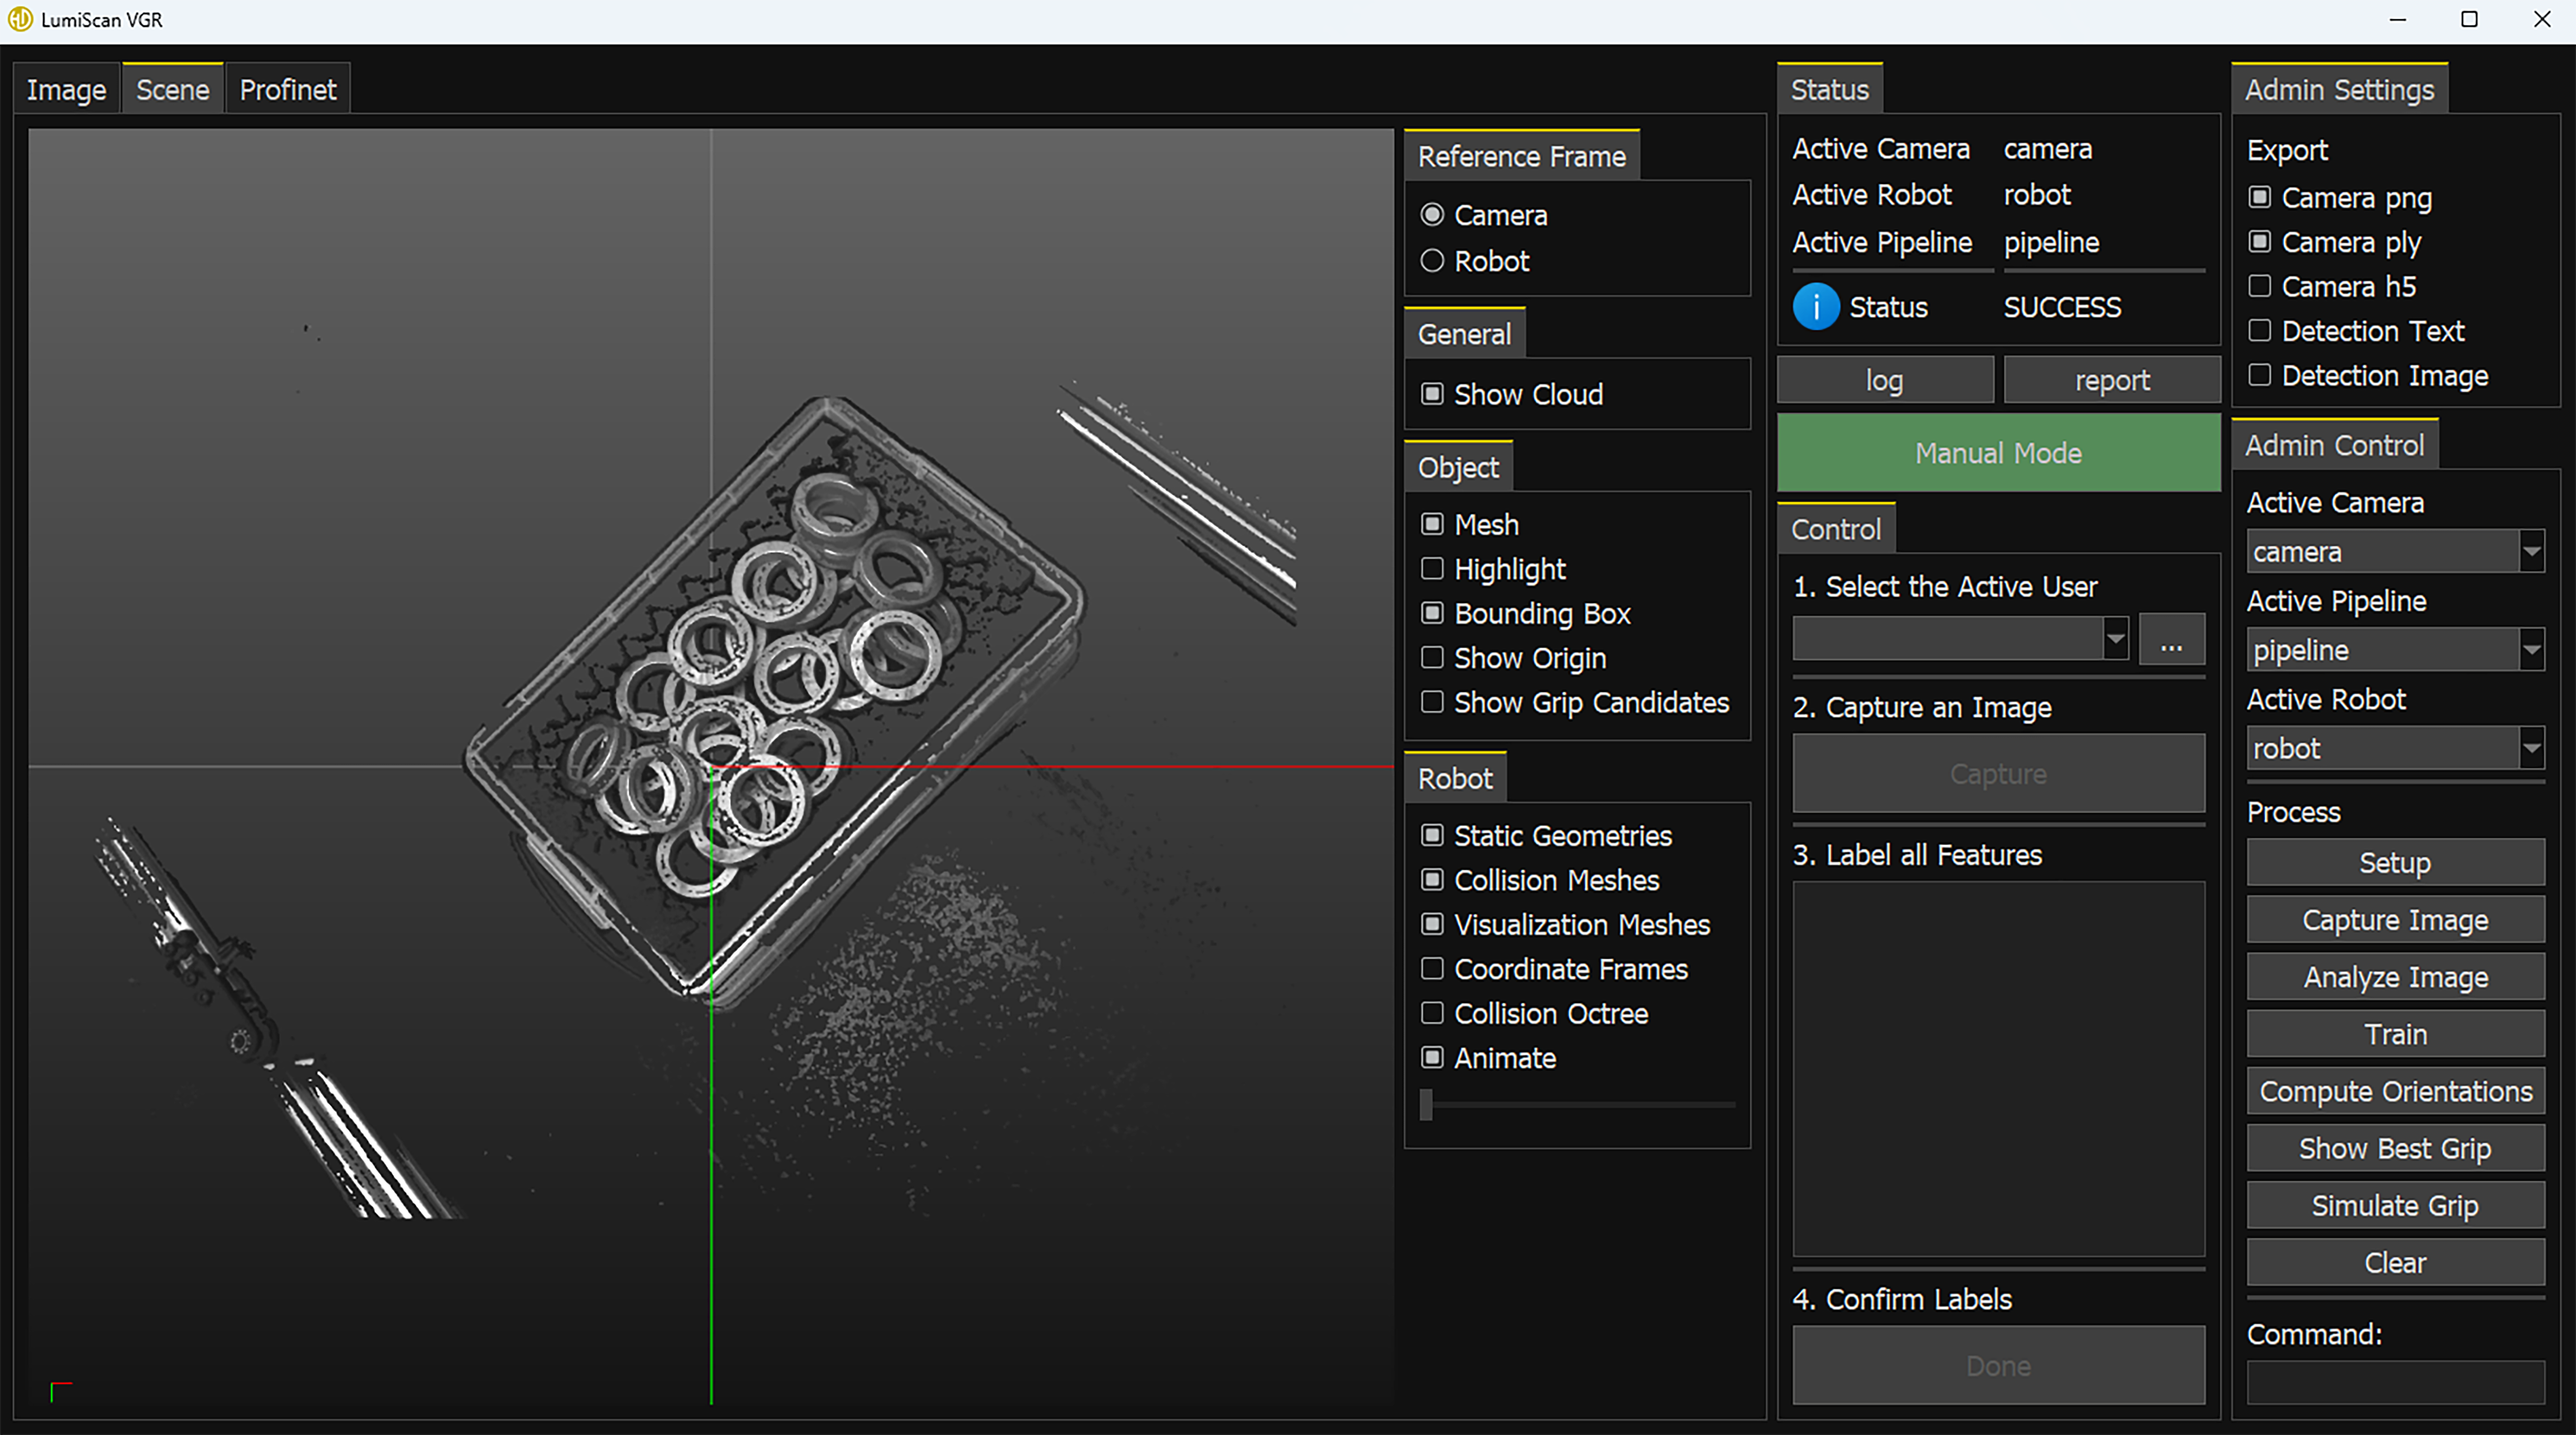
Task: Disable the Bounding Box checkbox
Action: pyautogui.click(x=1432, y=614)
